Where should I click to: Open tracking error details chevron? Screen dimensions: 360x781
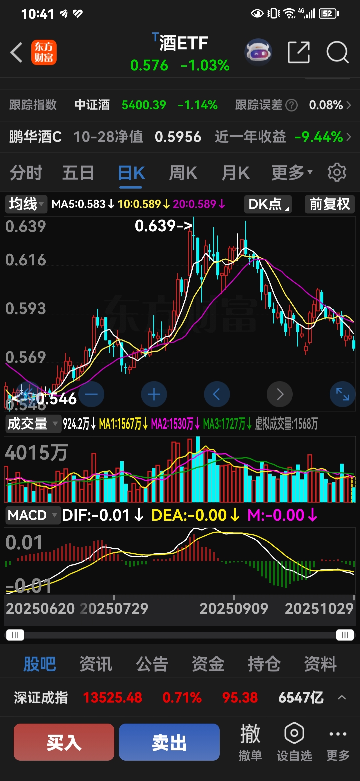point(349,105)
